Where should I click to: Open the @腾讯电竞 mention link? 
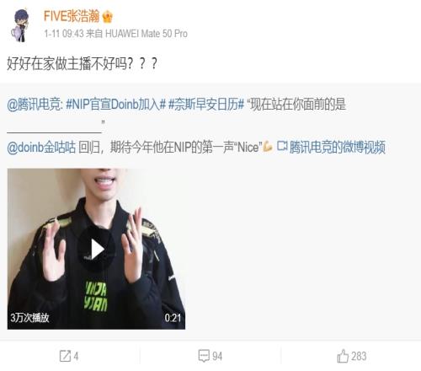click(x=34, y=105)
